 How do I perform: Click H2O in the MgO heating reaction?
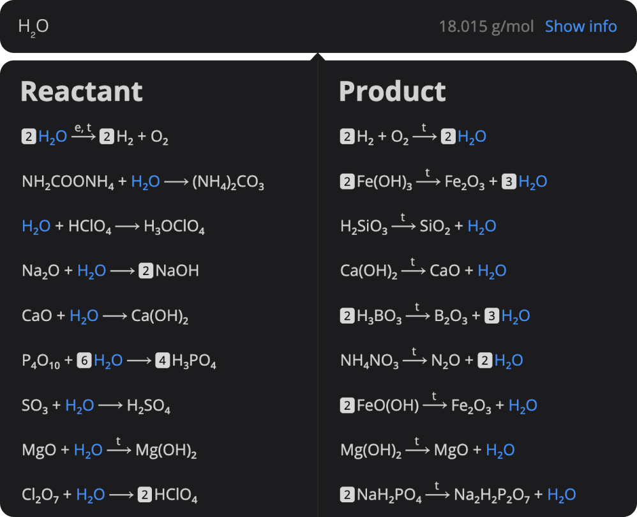(x=87, y=449)
